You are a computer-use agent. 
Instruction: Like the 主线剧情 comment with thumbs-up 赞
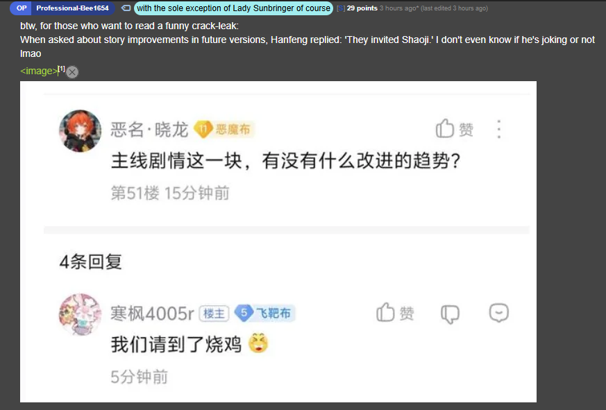coord(455,128)
